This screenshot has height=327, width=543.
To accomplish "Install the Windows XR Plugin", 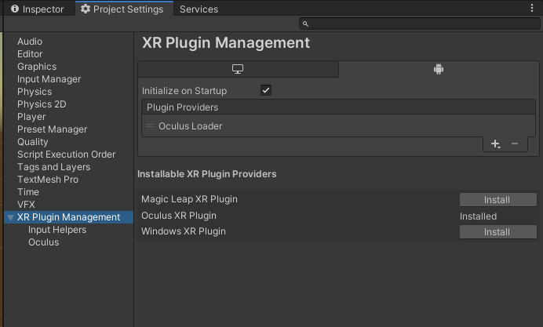I will pyautogui.click(x=498, y=232).
